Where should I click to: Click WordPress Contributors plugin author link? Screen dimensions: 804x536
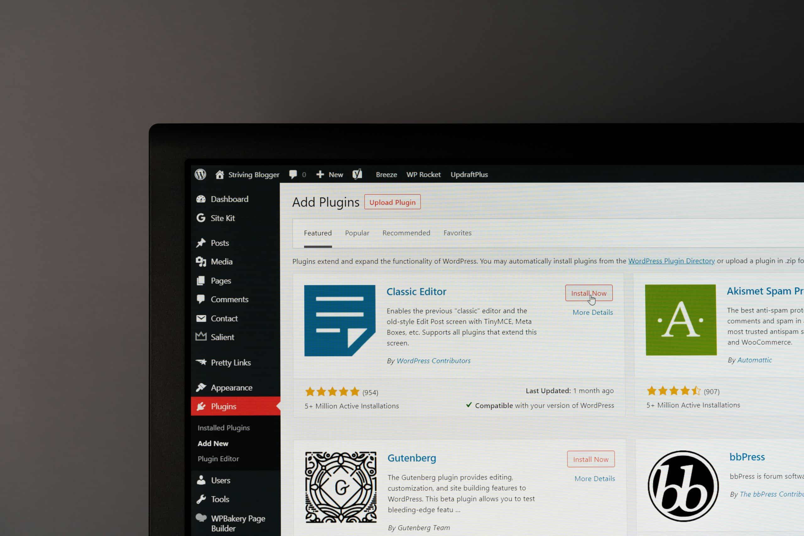click(433, 360)
